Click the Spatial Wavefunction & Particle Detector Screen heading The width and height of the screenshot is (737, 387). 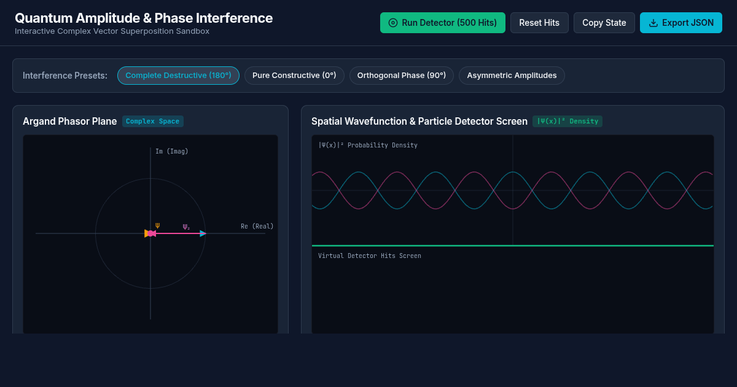(x=419, y=122)
